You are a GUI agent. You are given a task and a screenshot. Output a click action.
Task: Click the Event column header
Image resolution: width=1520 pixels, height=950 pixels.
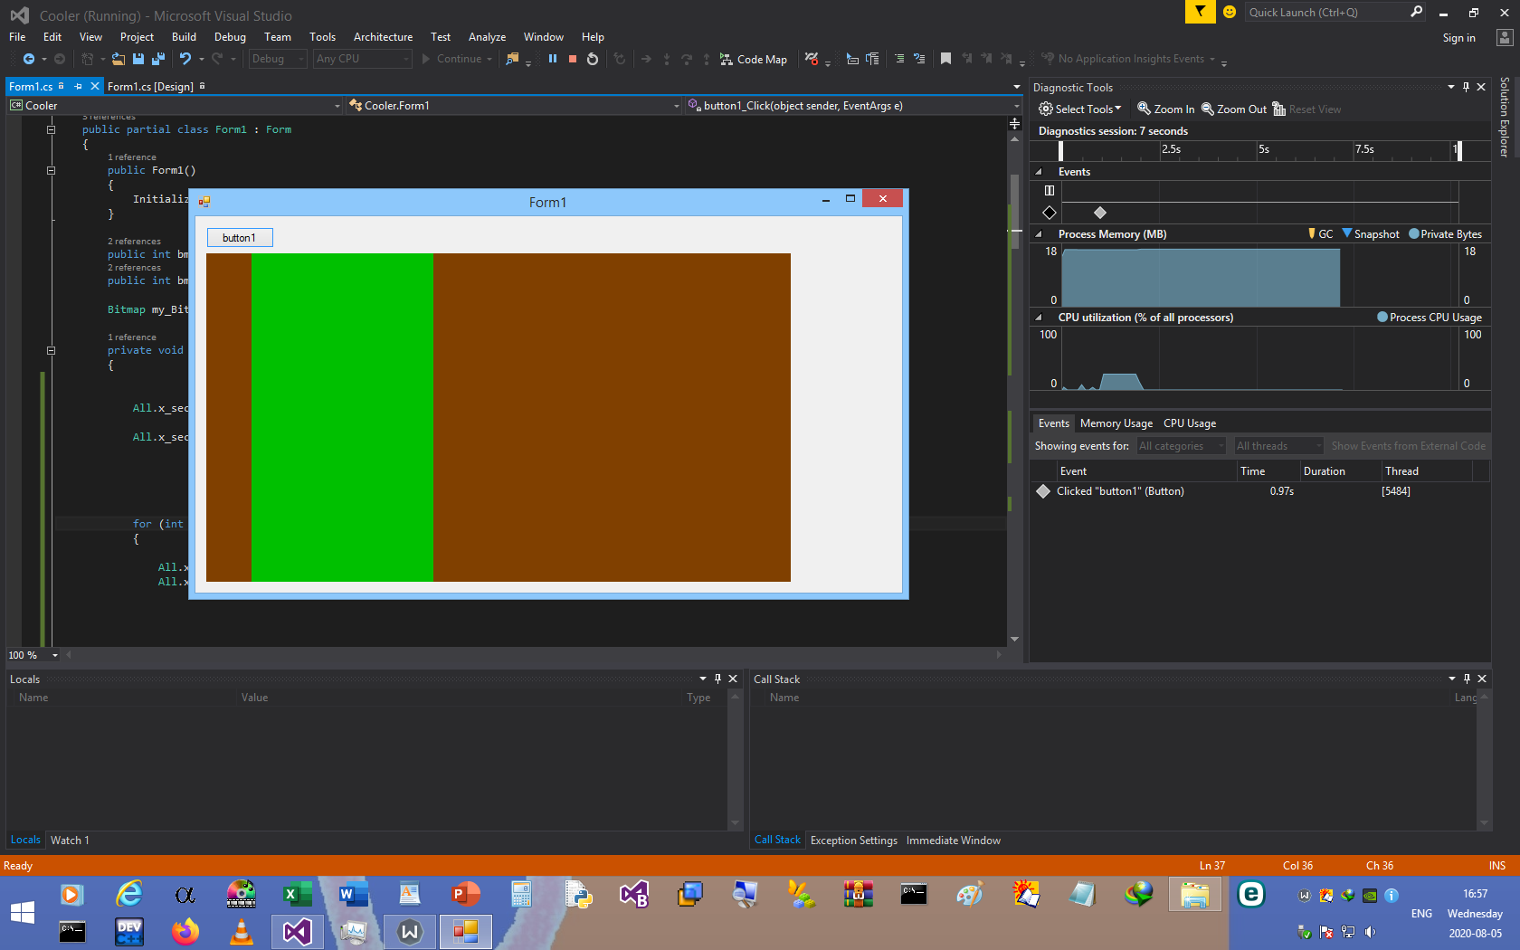click(x=1146, y=471)
